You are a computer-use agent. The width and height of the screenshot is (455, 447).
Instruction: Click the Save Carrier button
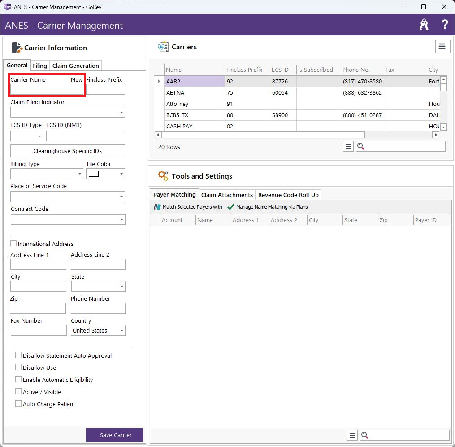coord(115,435)
